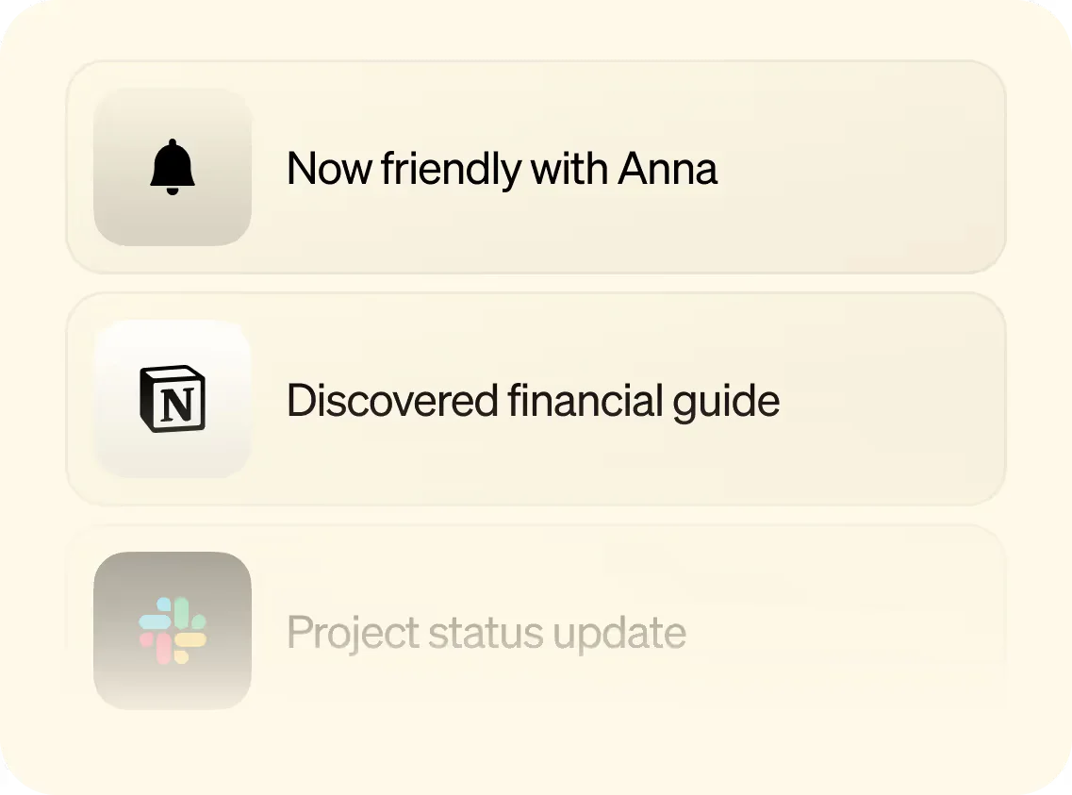
Task: Click the word 'Project' in the faded notification
Action: [x=353, y=632]
